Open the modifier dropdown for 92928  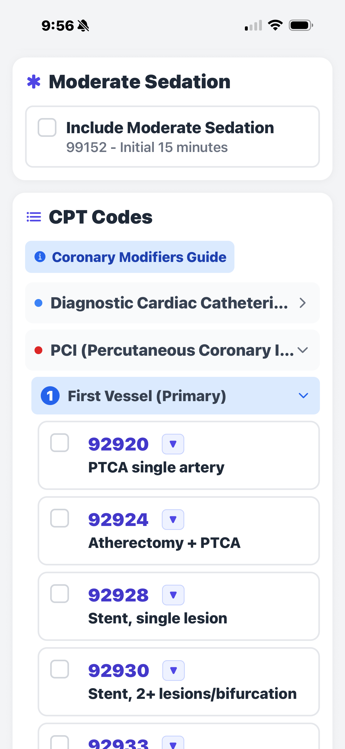(173, 595)
